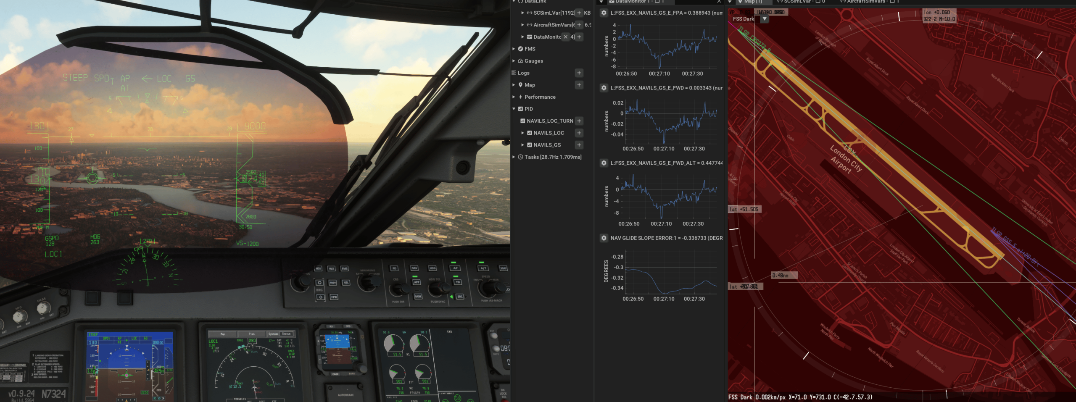Click London City Airport label on map
The height and width of the screenshot is (402, 1076).
pyautogui.click(x=846, y=159)
